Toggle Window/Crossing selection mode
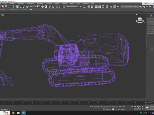 pyautogui.click(x=13, y=7)
